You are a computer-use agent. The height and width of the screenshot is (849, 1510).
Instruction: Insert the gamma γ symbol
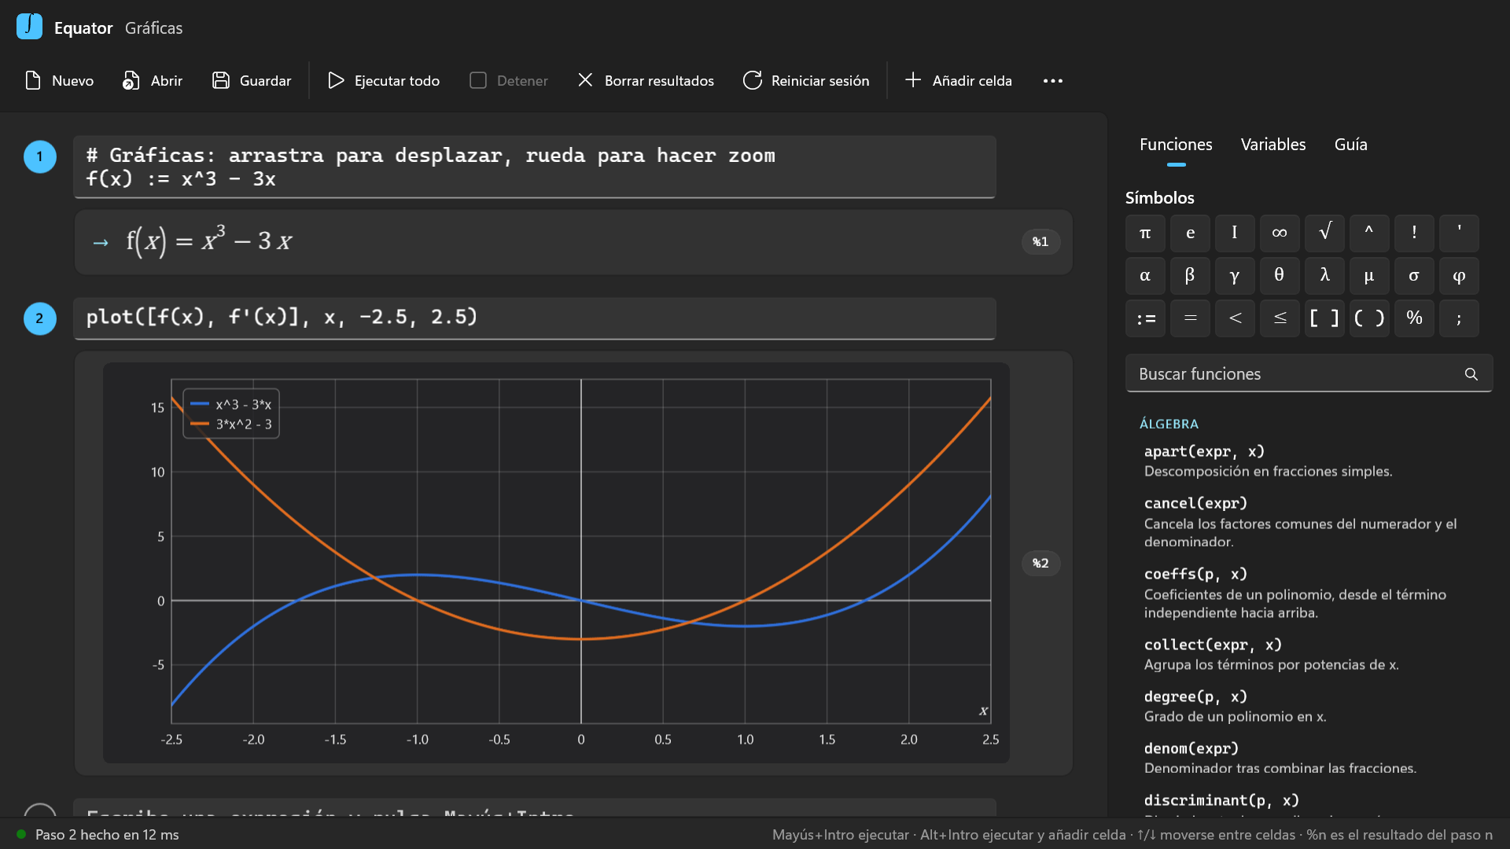tap(1235, 275)
